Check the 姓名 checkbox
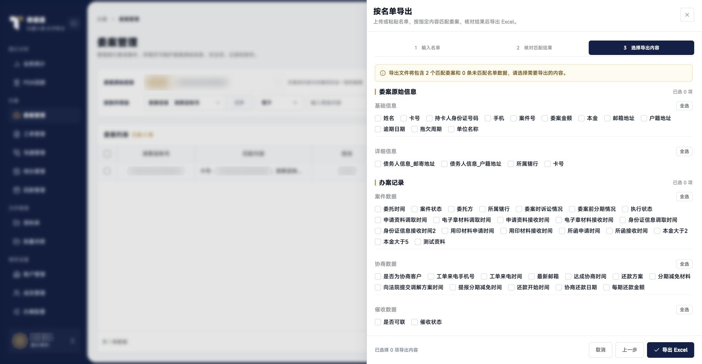The height and width of the screenshot is (364, 702). [x=378, y=118]
